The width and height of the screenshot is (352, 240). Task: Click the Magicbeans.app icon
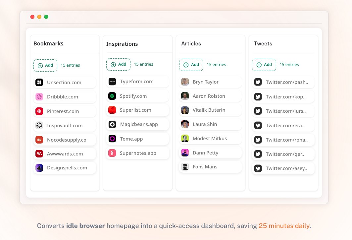click(x=112, y=124)
